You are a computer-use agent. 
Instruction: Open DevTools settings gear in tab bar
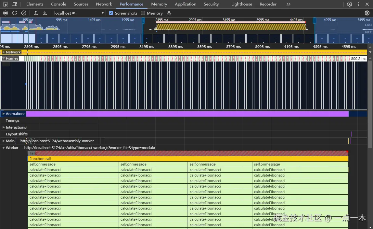pos(350,4)
